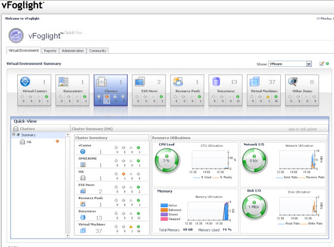
Task: Select the Virtual Machines tile icon
Action: coord(255,81)
